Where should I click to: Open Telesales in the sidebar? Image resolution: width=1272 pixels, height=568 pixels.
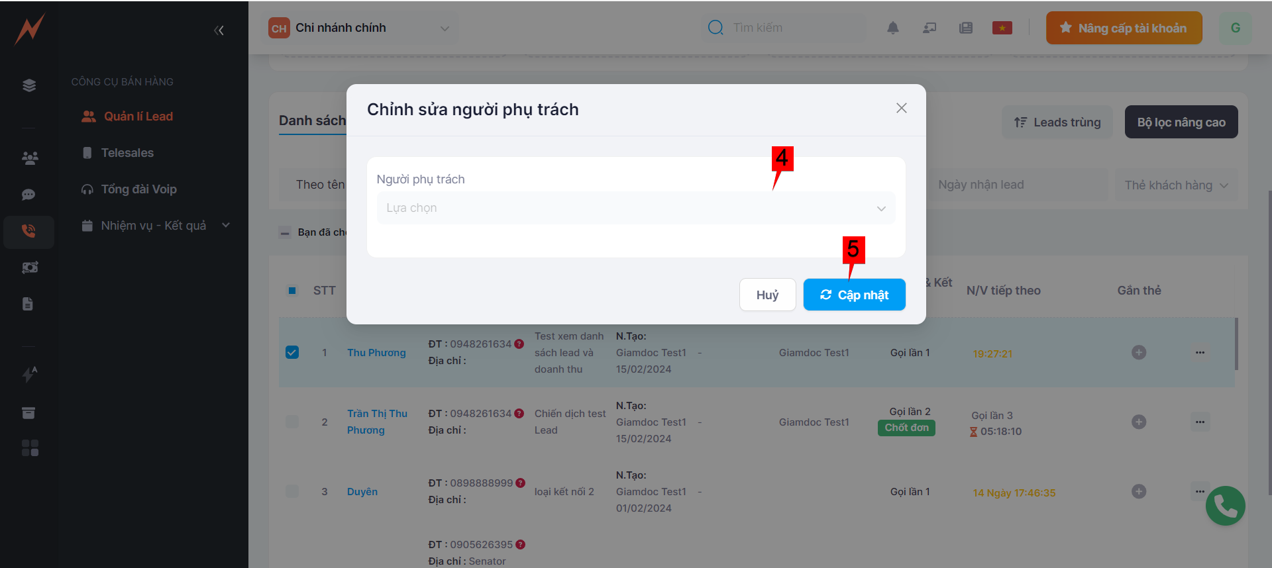(127, 153)
